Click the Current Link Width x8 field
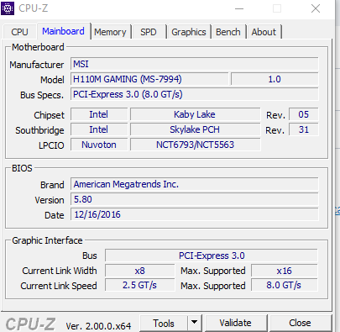This screenshot has width=340, height=332. click(140, 271)
